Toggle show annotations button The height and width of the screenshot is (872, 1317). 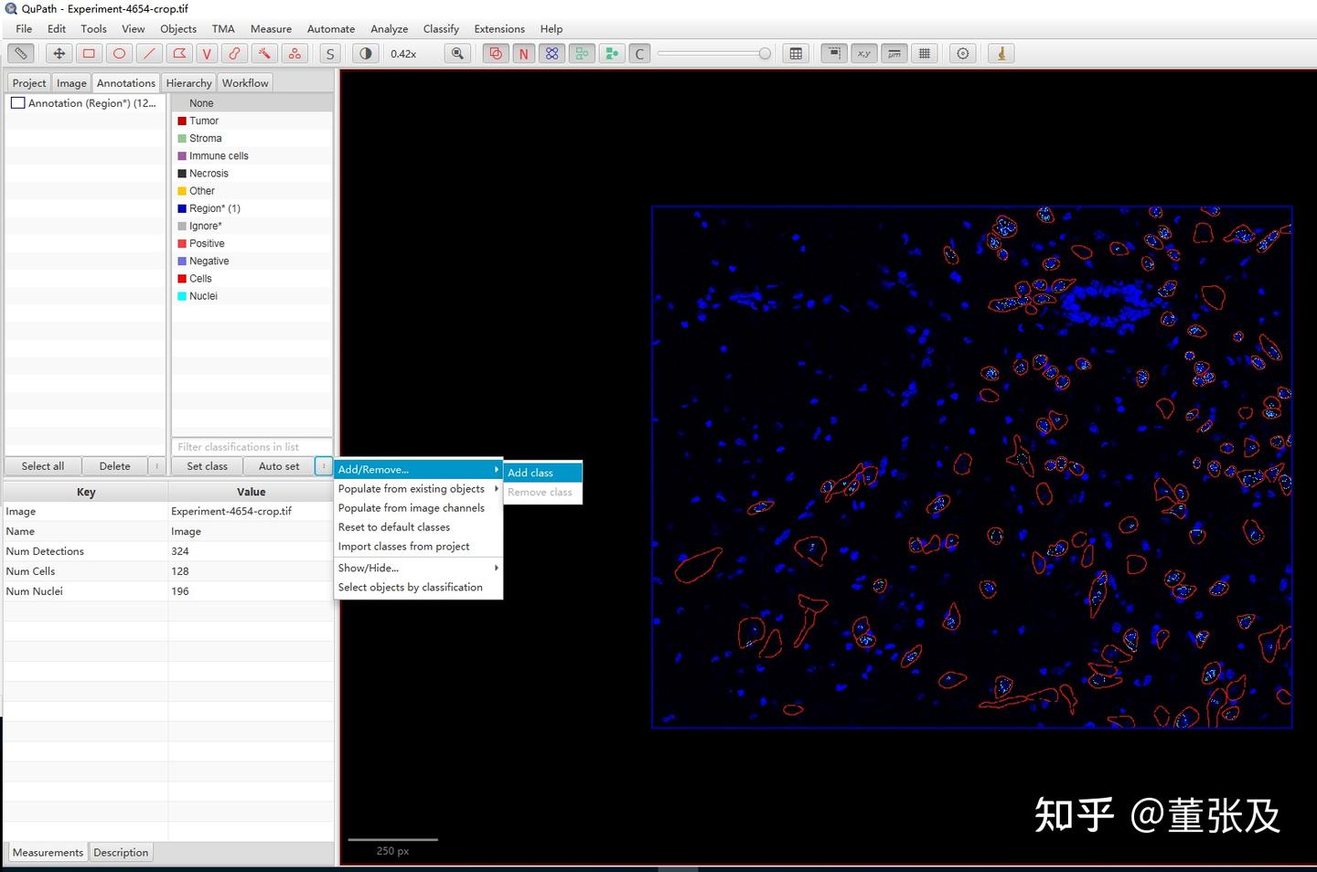[496, 54]
